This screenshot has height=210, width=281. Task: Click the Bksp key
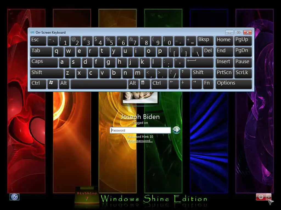[x=205, y=41]
